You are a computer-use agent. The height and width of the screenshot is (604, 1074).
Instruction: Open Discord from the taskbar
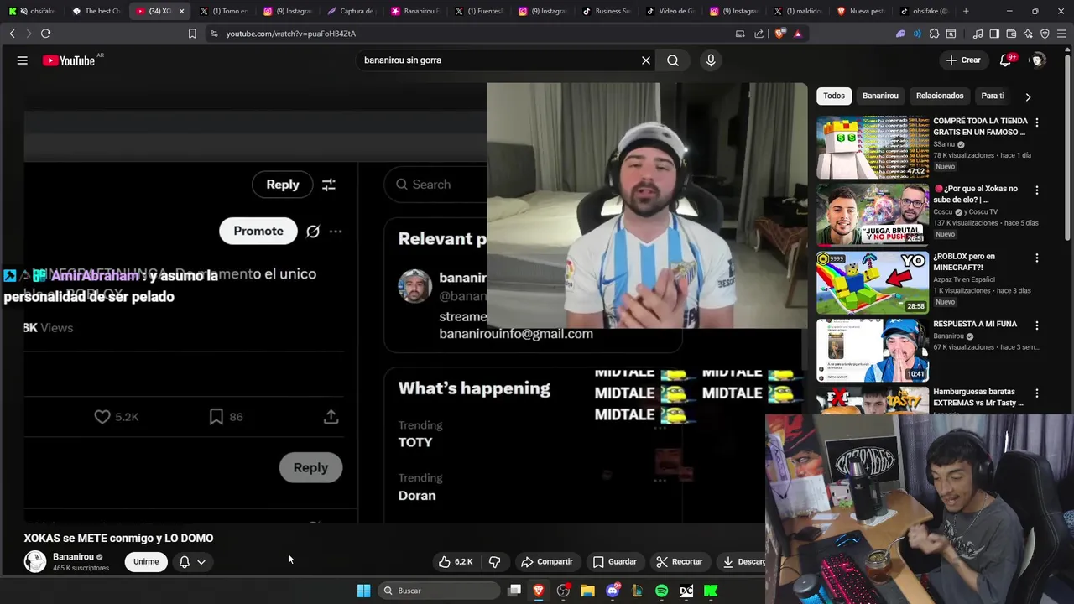(613, 591)
